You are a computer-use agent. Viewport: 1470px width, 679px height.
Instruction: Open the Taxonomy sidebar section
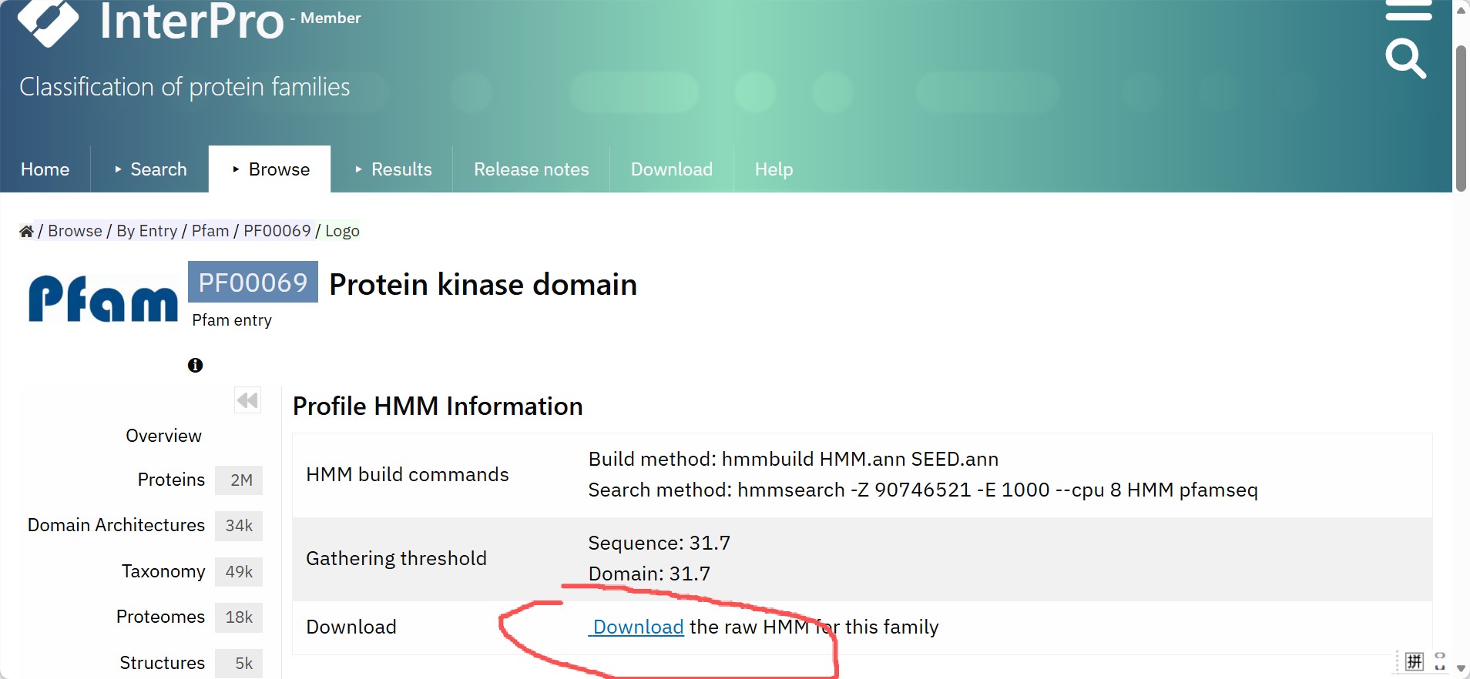(163, 571)
